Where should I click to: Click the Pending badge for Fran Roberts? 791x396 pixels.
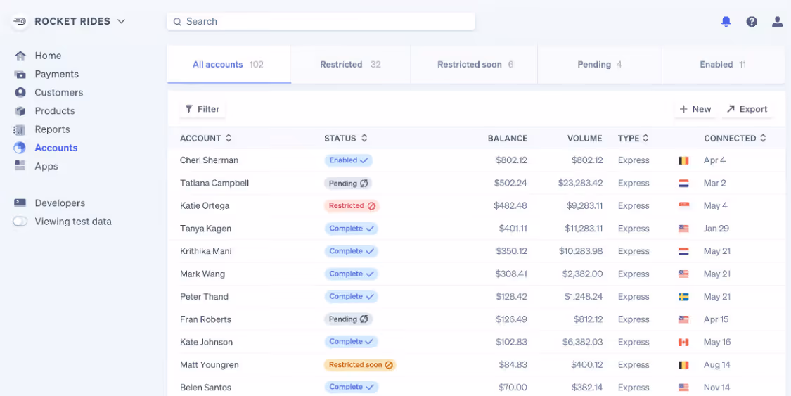click(349, 319)
